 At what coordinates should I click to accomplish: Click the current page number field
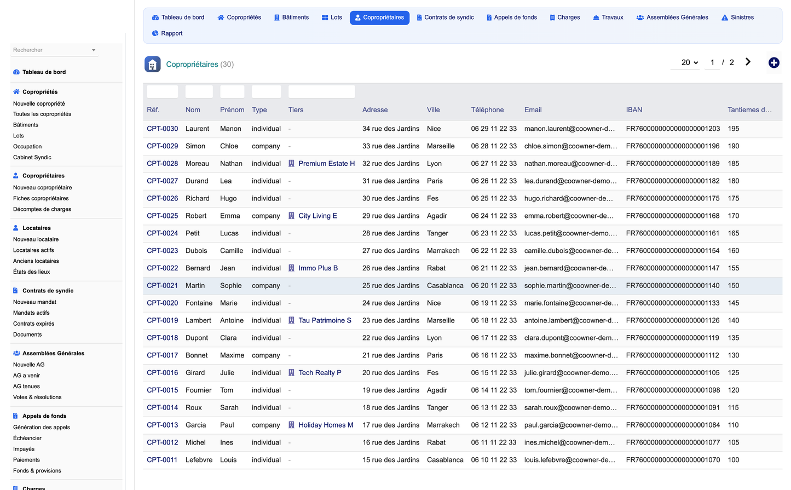pyautogui.click(x=712, y=62)
